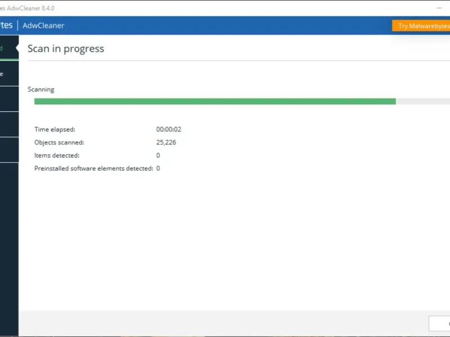Click the "Scanning" status label
450x337 pixels.
[x=40, y=89]
